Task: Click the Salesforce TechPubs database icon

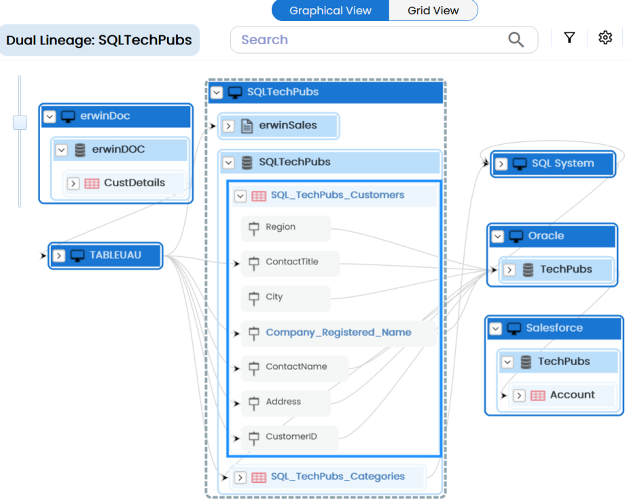Action: coord(526,362)
